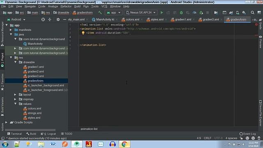This screenshot has height=148, width=263.
Task: Toggle the 2: Favorites side panel
Action: point(2,82)
